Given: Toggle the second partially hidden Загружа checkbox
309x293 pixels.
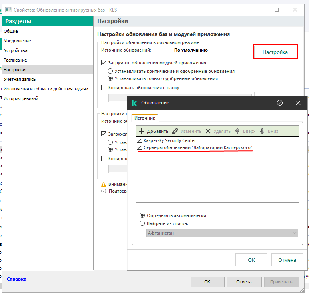Looking at the screenshot, I should [104, 134].
